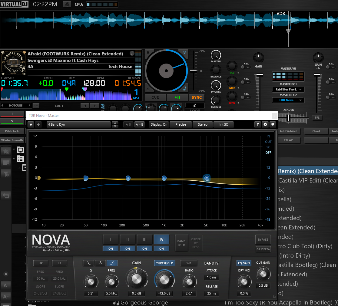Viewport: 338px width, 306px height.
Task: Toggle band II ON switch
Action: 128,249
